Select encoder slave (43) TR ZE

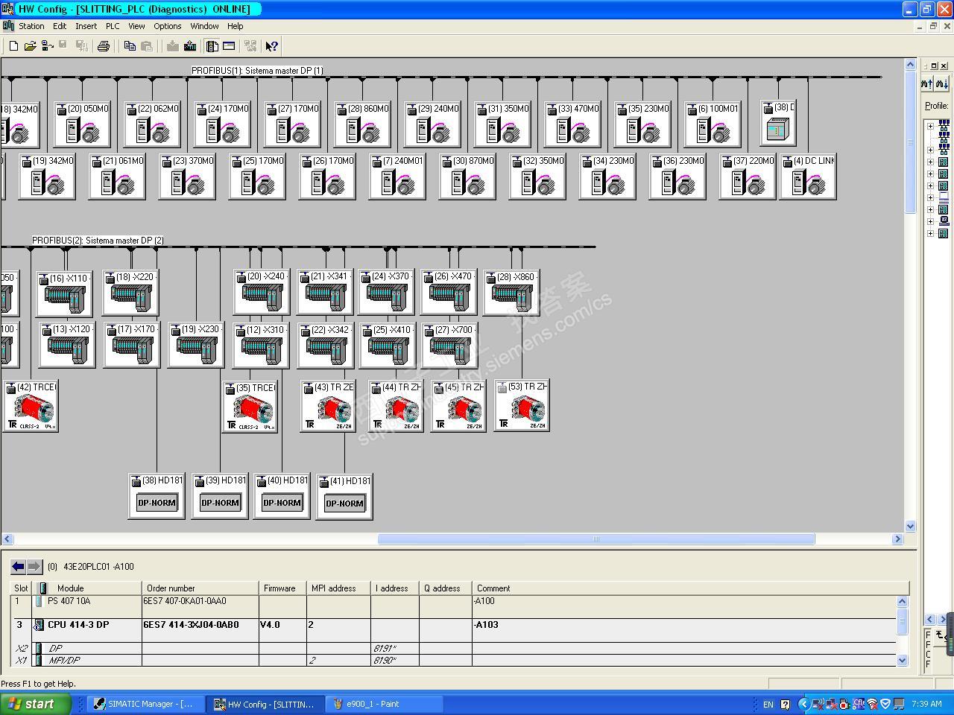[328, 406]
